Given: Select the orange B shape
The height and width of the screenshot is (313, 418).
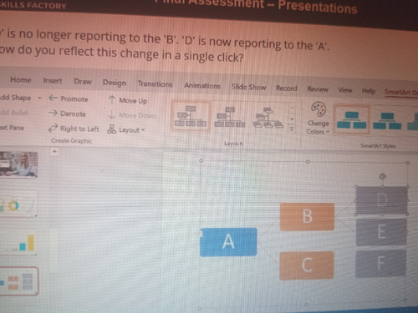Looking at the screenshot, I should click(x=307, y=216).
